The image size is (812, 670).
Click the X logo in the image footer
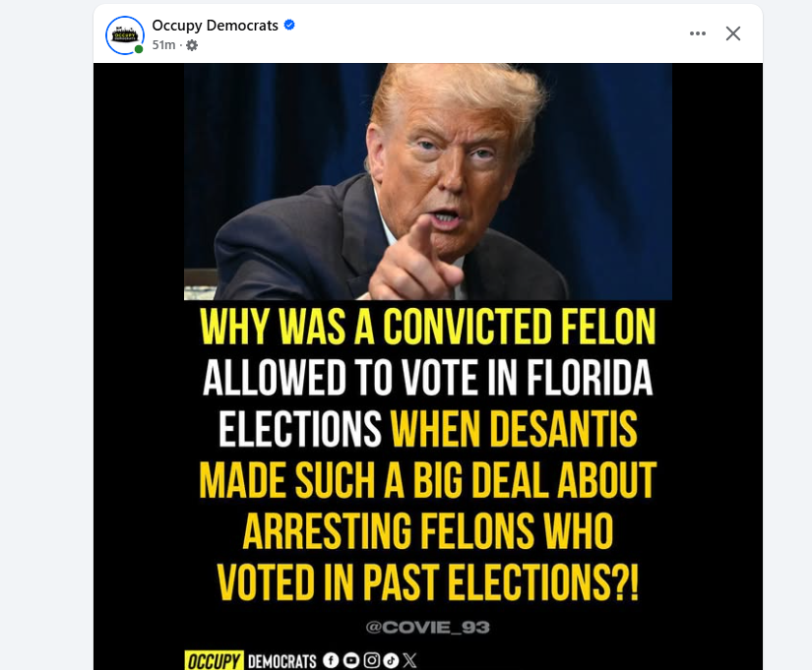pos(410,661)
